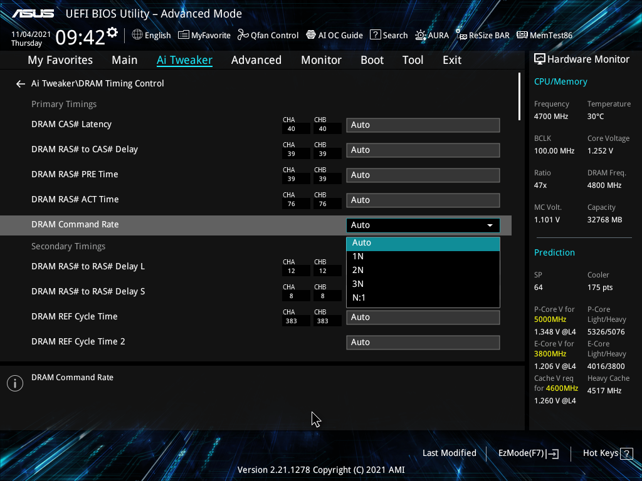Click DRAM CAS# Latency Auto field
The height and width of the screenshot is (481, 642).
coord(423,125)
